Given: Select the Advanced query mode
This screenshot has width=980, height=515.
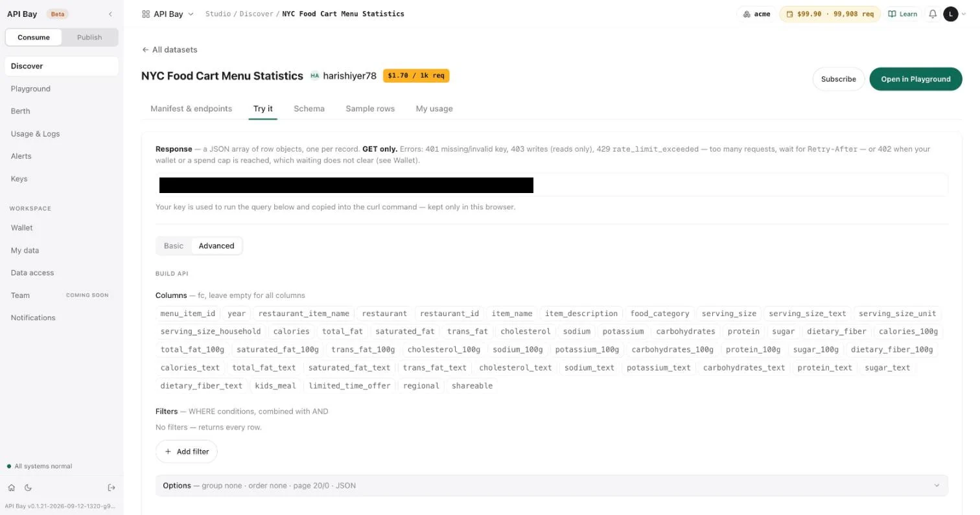Looking at the screenshot, I should coord(216,246).
